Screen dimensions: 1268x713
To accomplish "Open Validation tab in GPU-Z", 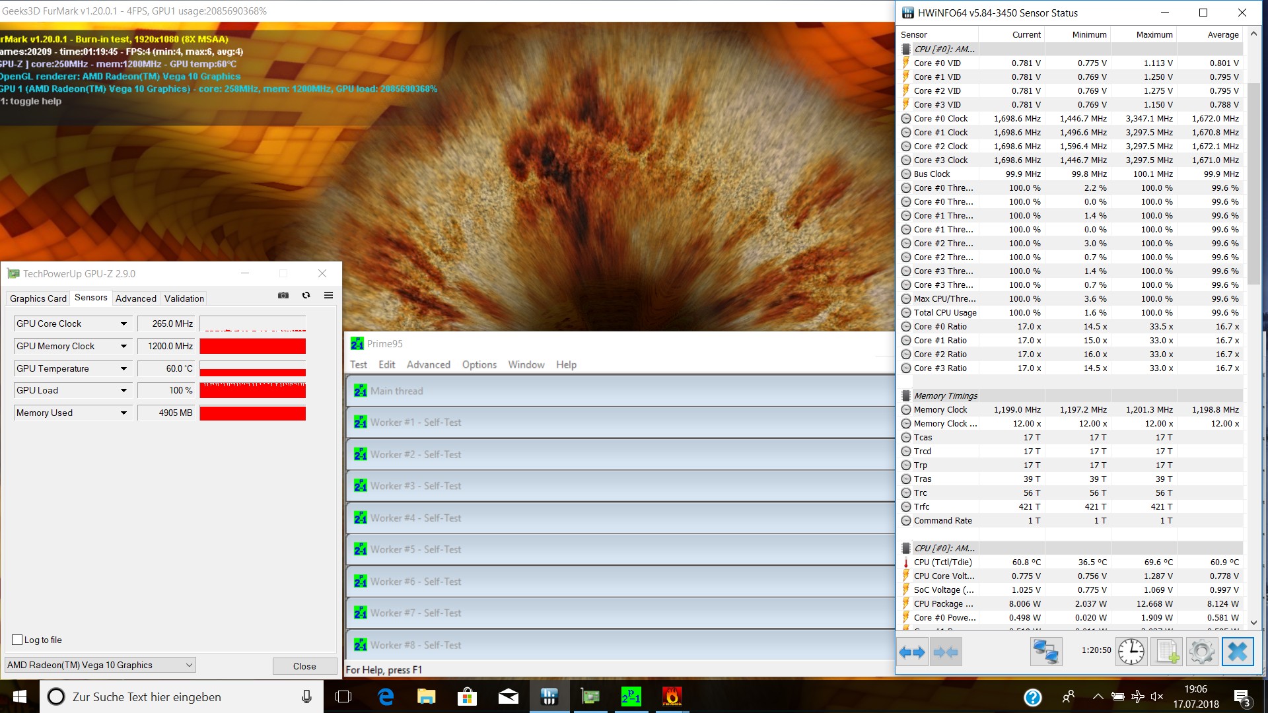I will pos(184,298).
